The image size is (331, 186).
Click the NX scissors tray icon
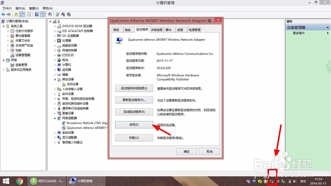pyautogui.click(x=248, y=181)
